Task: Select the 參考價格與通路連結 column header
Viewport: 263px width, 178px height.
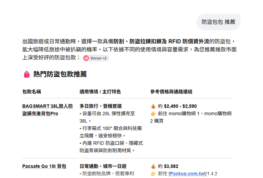Action: click(x=171, y=92)
